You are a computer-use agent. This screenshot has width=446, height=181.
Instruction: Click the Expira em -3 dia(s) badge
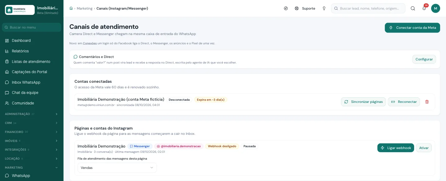click(x=211, y=100)
